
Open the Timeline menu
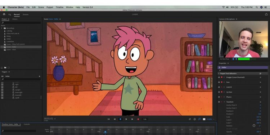pos(59,7)
